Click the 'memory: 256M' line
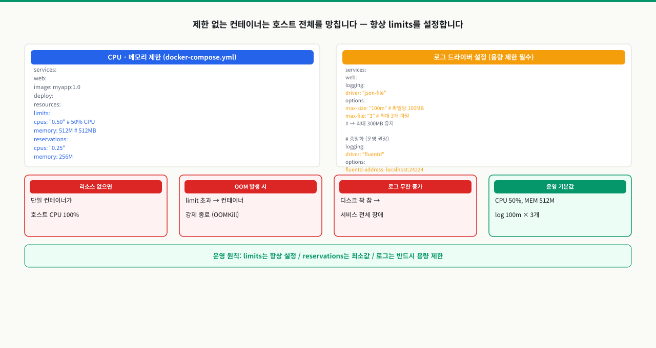The height and width of the screenshot is (348, 656). point(53,157)
